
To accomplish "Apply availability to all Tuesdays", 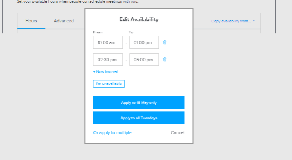I will click(x=139, y=118).
